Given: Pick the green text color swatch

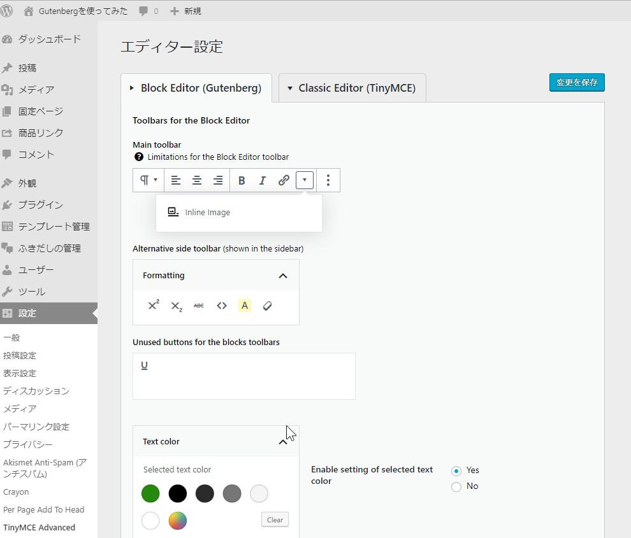Looking at the screenshot, I should tap(150, 494).
